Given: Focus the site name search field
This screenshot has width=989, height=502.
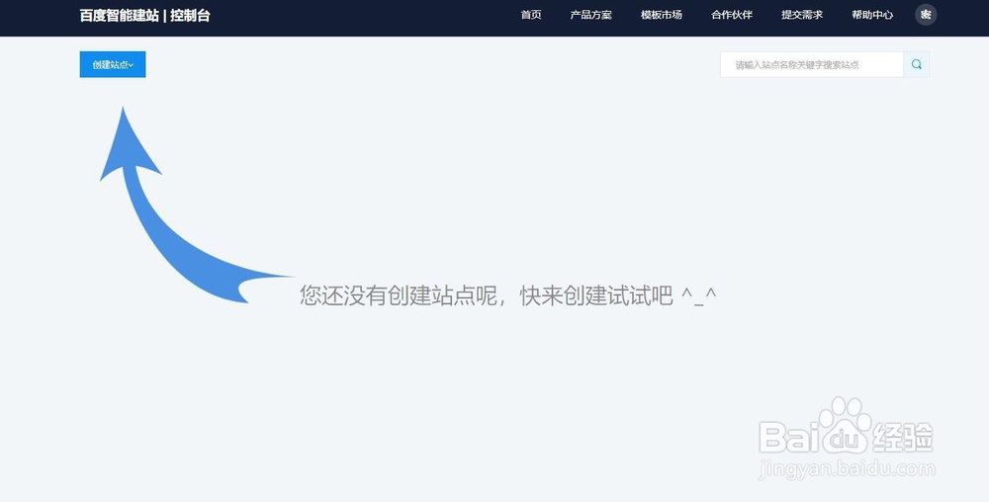Looking at the screenshot, I should point(812,64).
